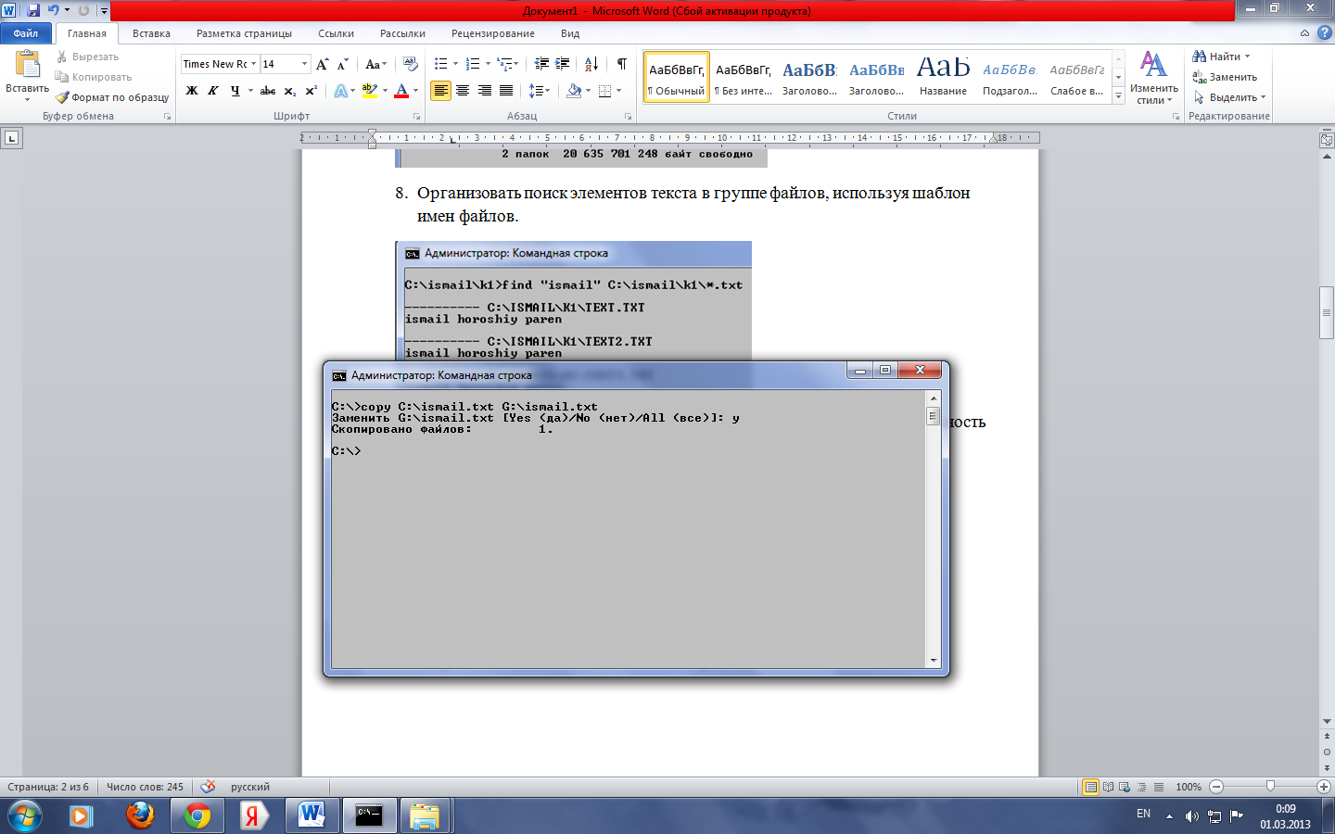1335x834 pixels.
Task: Clear formatting with the eraser icon
Action: click(x=411, y=64)
